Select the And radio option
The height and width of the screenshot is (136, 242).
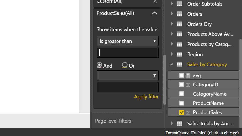tap(99, 65)
